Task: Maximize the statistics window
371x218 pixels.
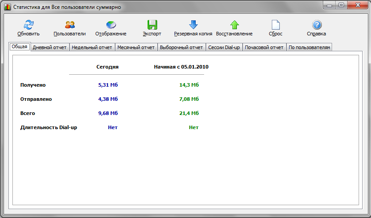Action: [x=341, y=5]
